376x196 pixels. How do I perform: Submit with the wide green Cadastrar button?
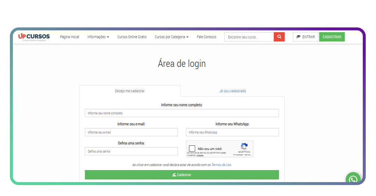(x=182, y=175)
